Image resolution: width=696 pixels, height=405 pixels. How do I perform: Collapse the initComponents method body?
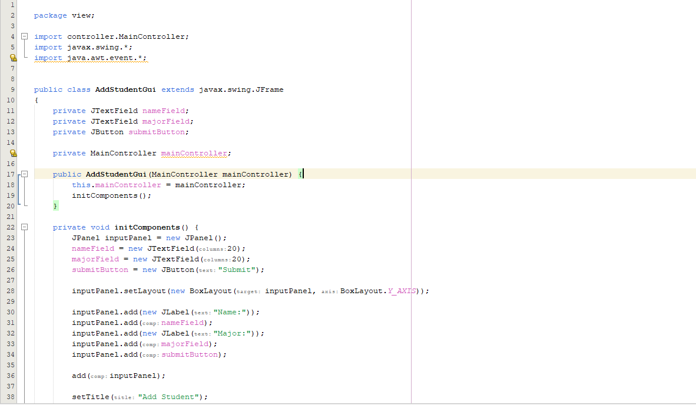click(x=24, y=227)
